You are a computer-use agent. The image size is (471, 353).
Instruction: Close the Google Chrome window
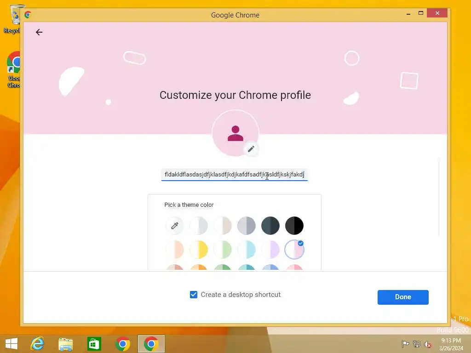(x=437, y=13)
